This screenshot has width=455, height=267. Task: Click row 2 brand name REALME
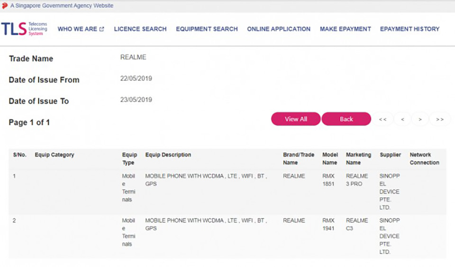click(x=294, y=221)
